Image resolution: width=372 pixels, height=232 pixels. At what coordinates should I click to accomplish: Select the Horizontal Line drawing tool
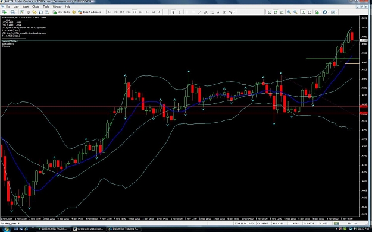(x=193, y=12)
